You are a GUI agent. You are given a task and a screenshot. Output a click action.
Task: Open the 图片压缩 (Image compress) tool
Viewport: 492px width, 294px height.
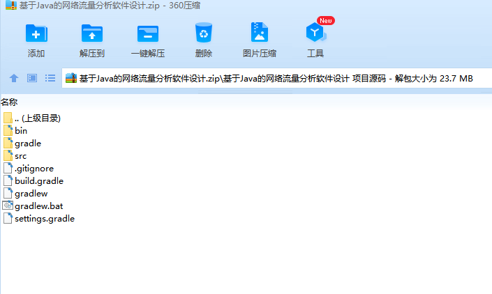tap(260, 32)
